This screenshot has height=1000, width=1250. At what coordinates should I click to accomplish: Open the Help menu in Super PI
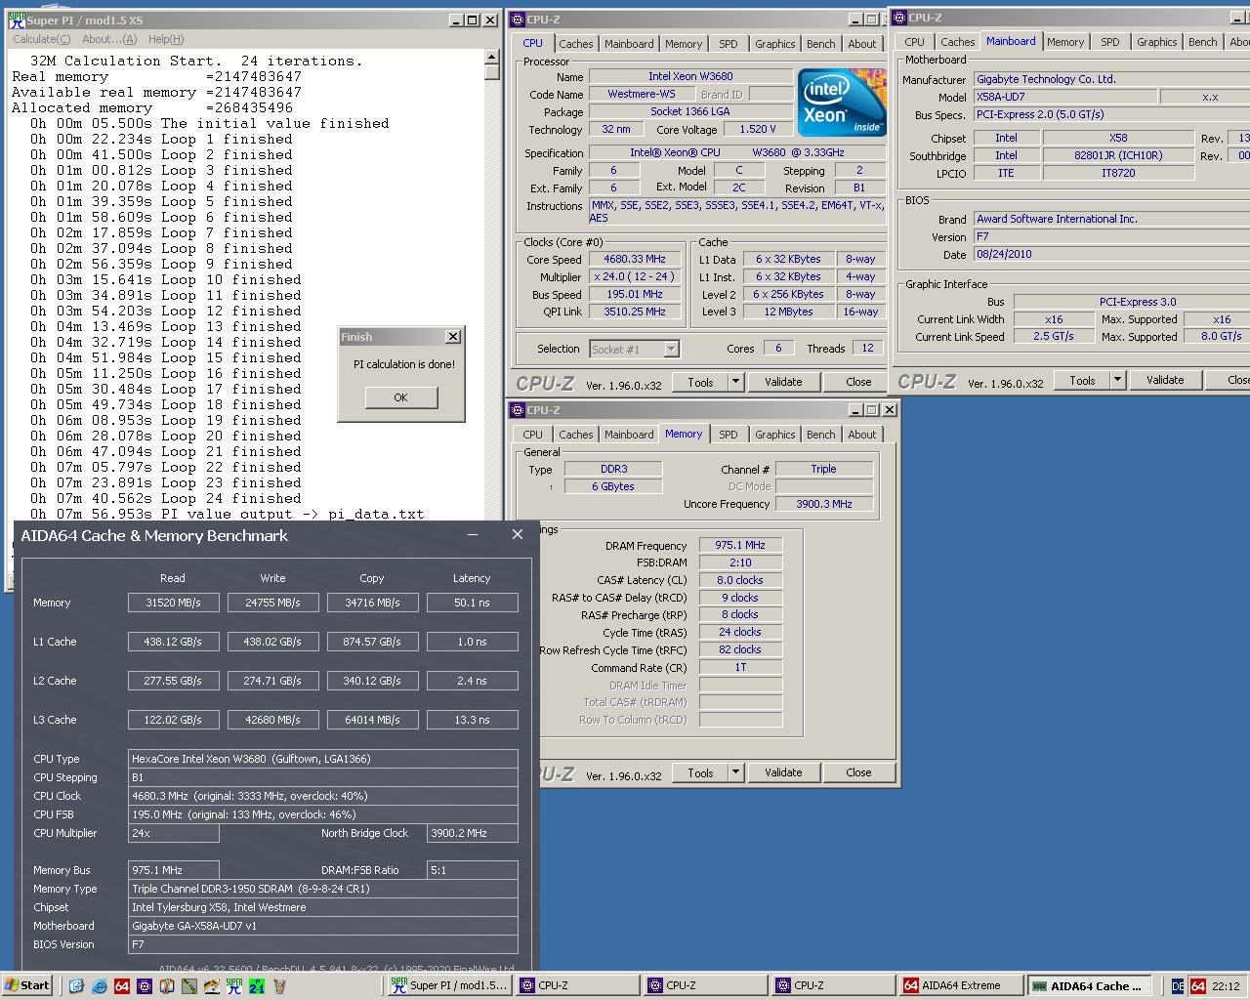(166, 39)
